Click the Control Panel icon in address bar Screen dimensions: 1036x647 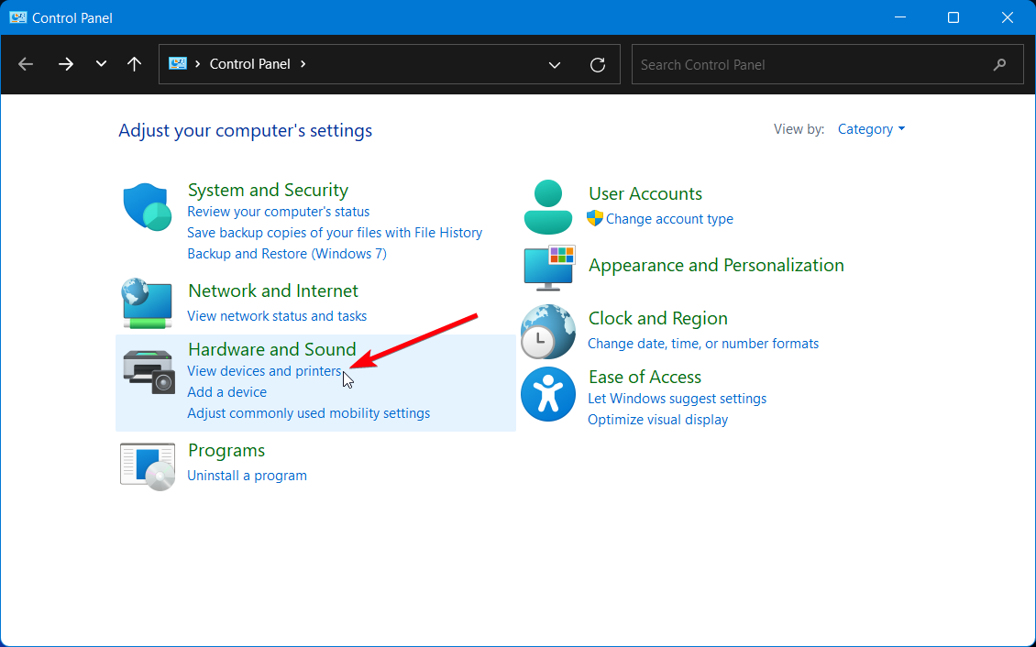coord(178,64)
